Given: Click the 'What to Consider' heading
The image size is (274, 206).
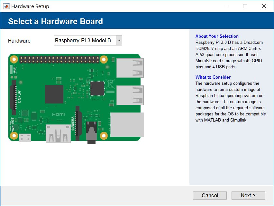Looking at the screenshot, I should pyautogui.click(x=213, y=77).
